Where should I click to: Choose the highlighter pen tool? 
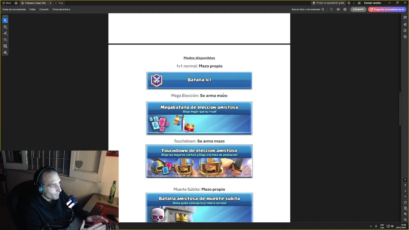tap(5, 33)
